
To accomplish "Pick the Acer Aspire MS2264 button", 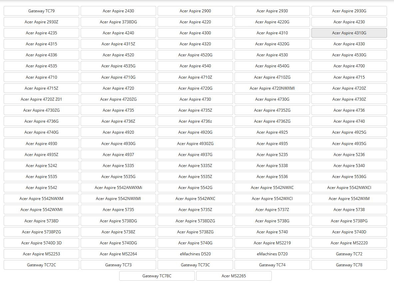I will point(118,254).
